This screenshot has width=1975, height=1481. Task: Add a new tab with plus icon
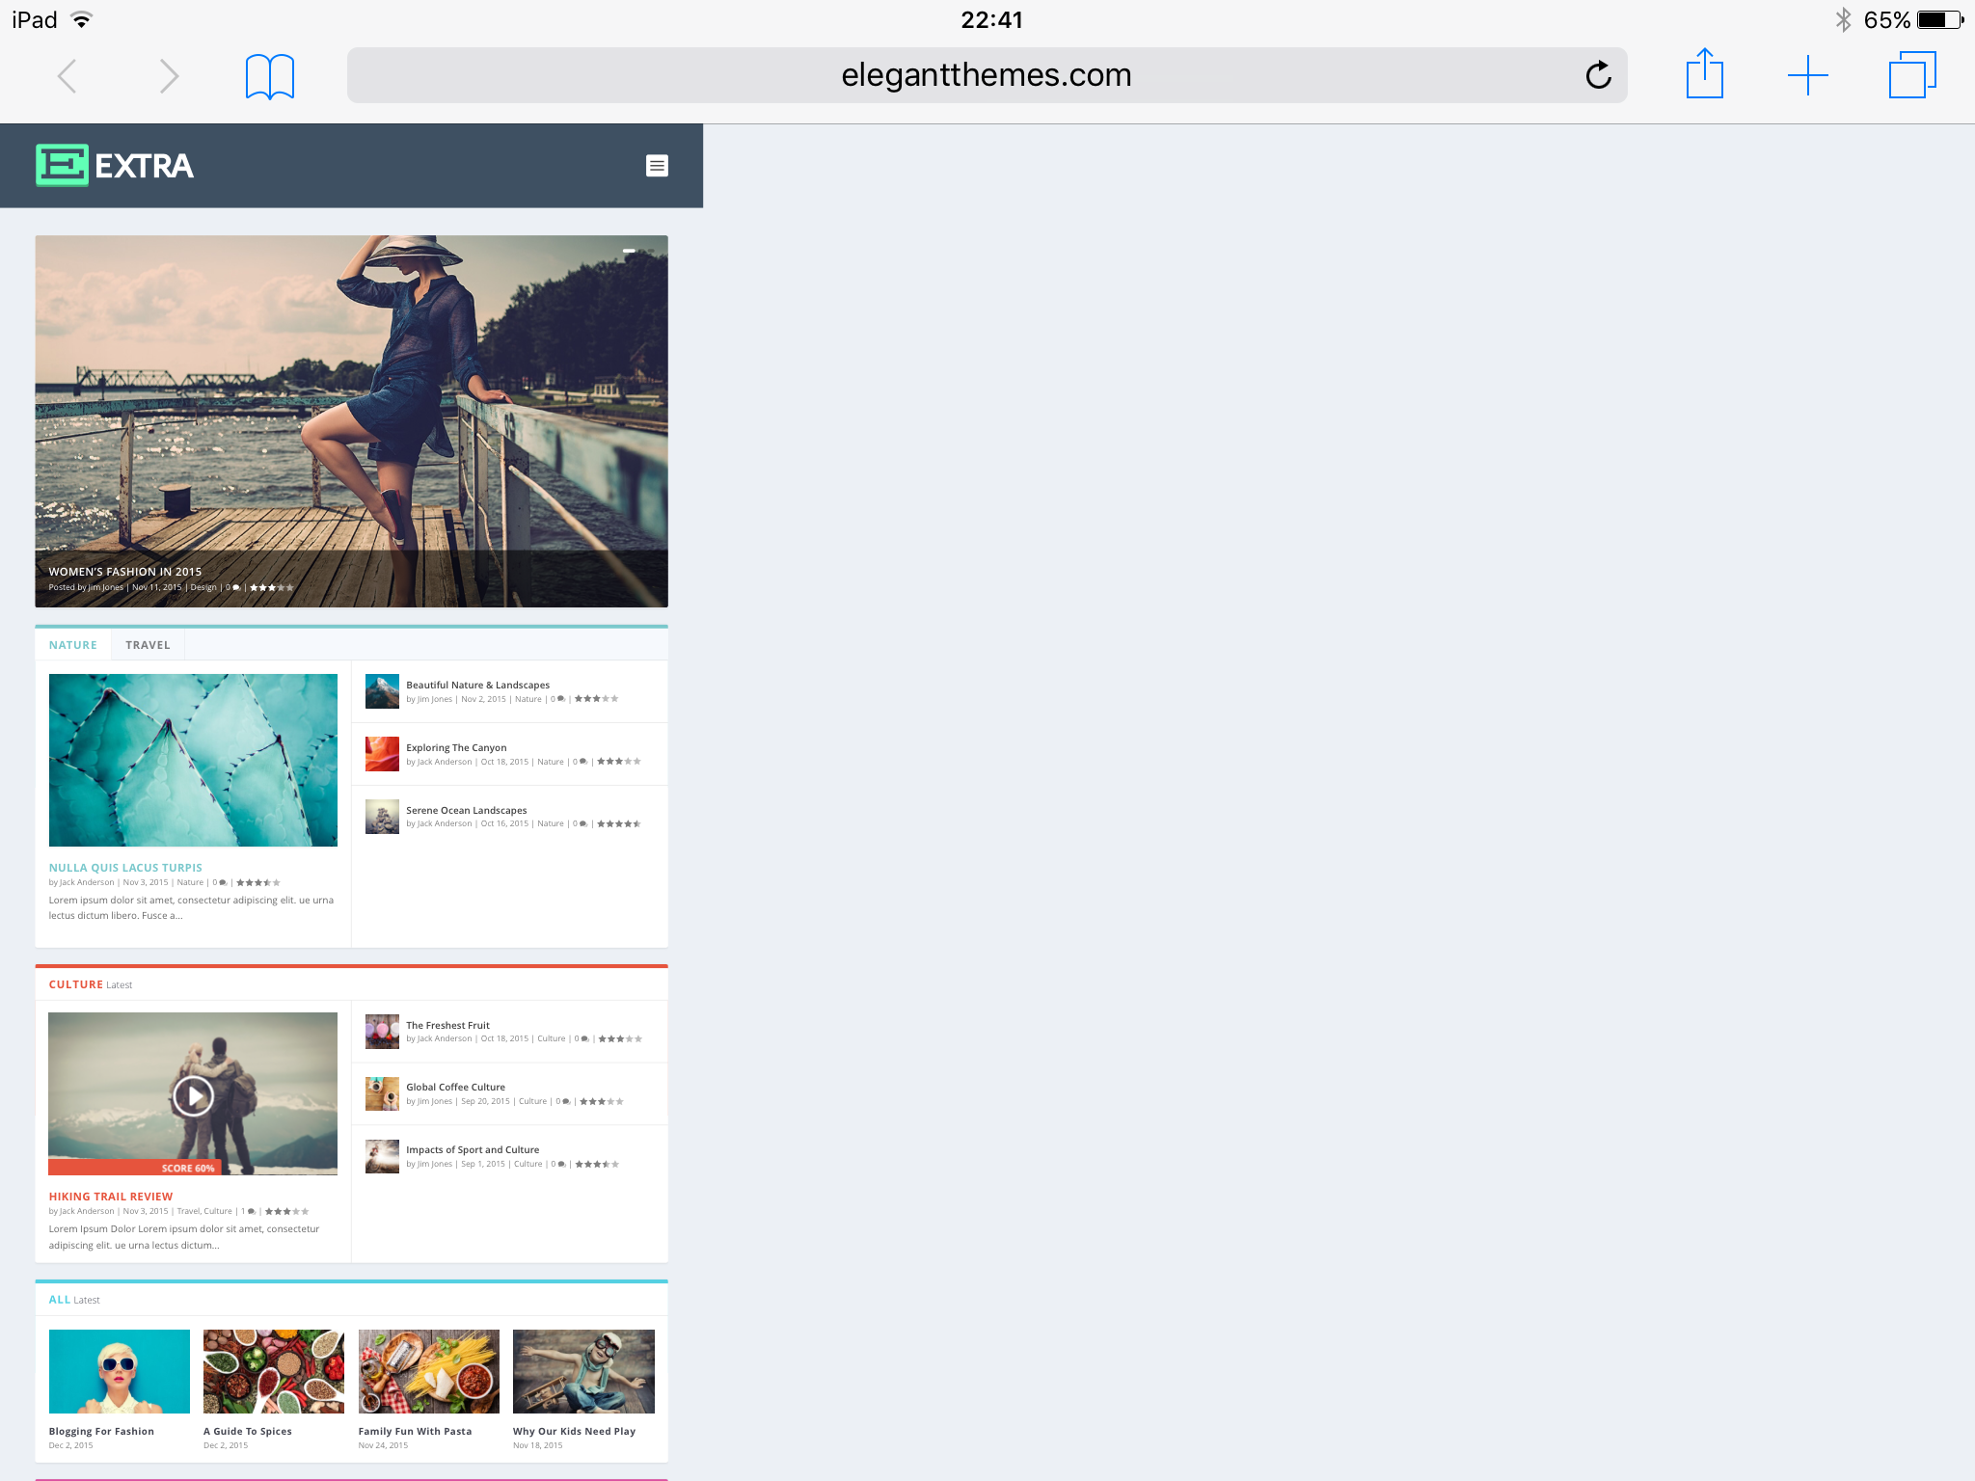tap(1807, 75)
